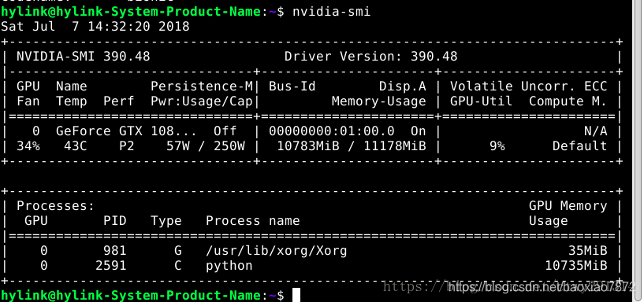Click the GPU utilization value 9%
644x302 pixels.
click(x=497, y=145)
